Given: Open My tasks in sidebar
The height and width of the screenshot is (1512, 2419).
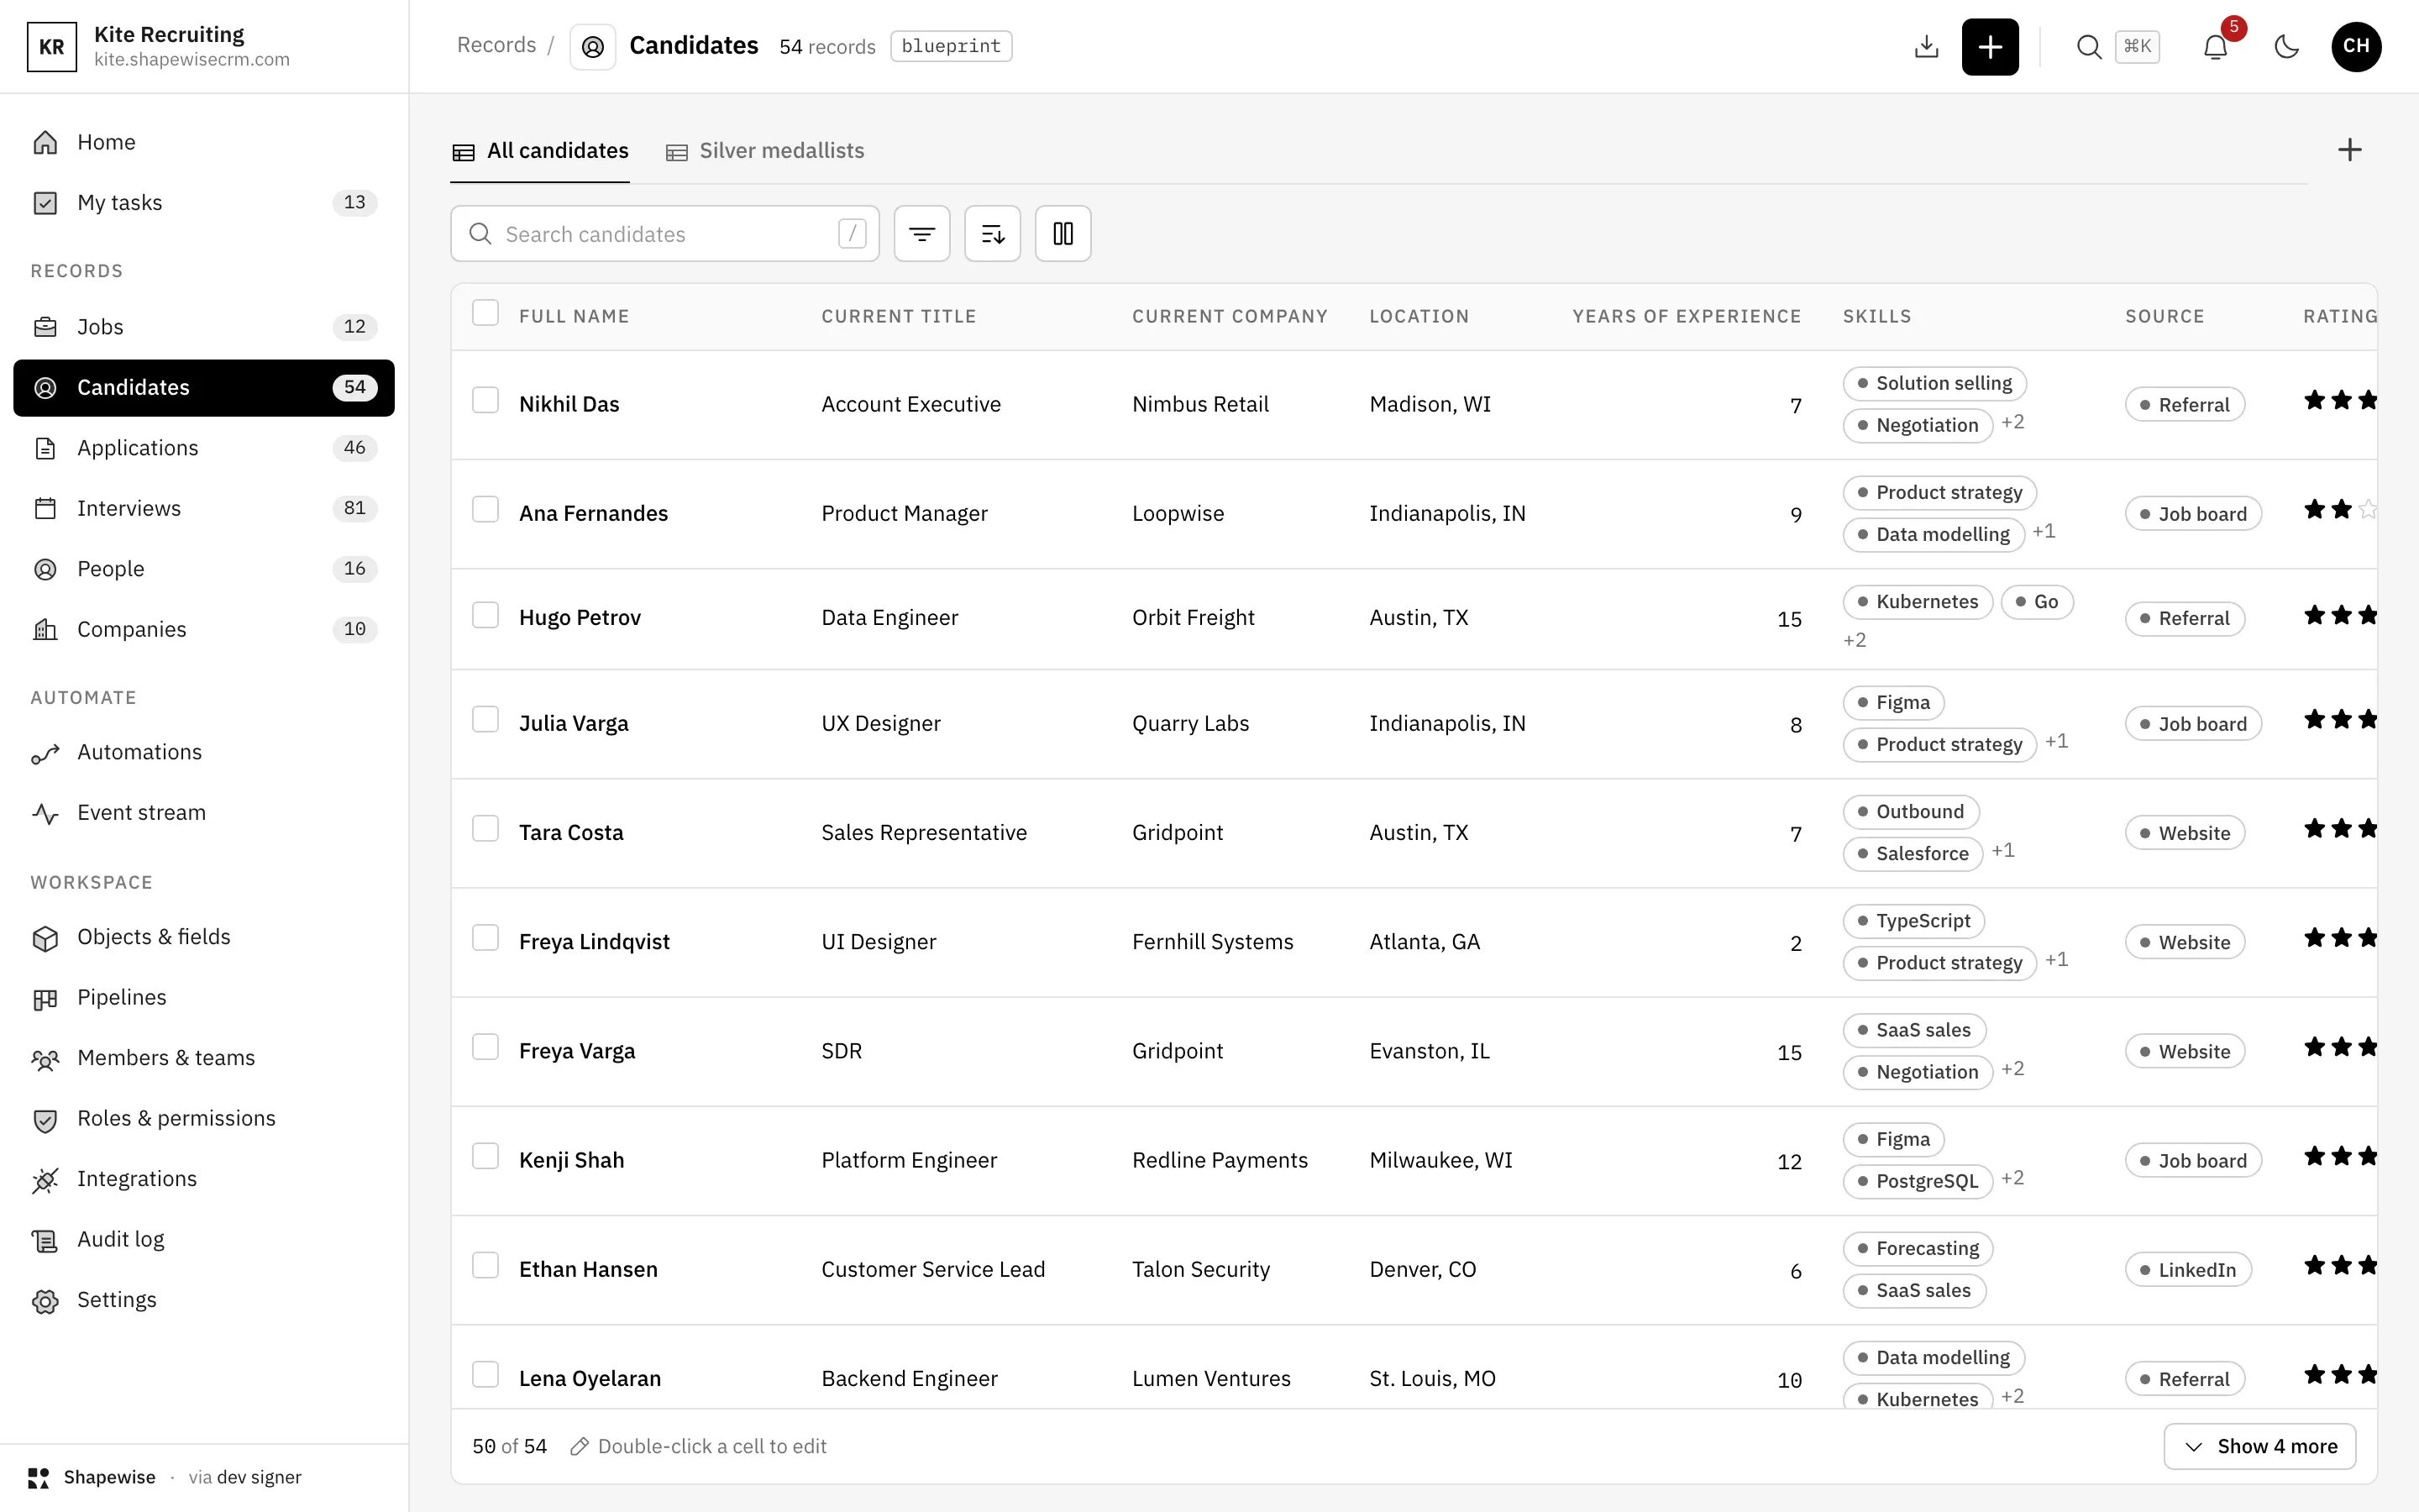Looking at the screenshot, I should point(204,203).
